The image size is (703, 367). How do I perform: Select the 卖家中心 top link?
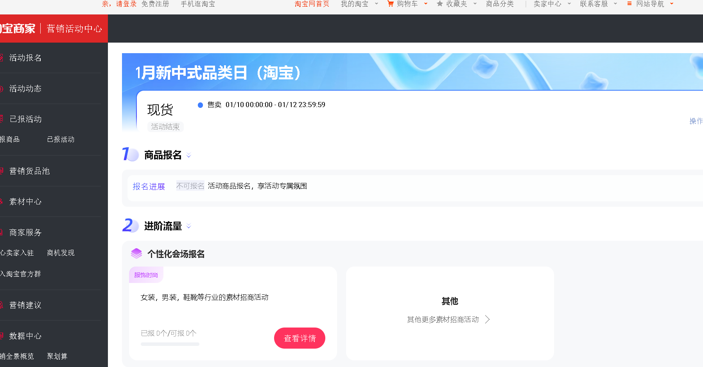click(x=547, y=4)
